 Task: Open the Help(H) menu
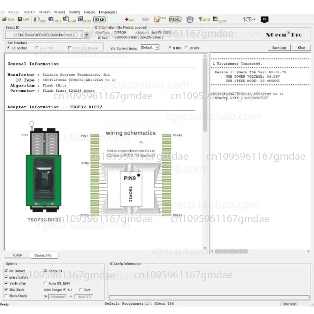click(89, 12)
